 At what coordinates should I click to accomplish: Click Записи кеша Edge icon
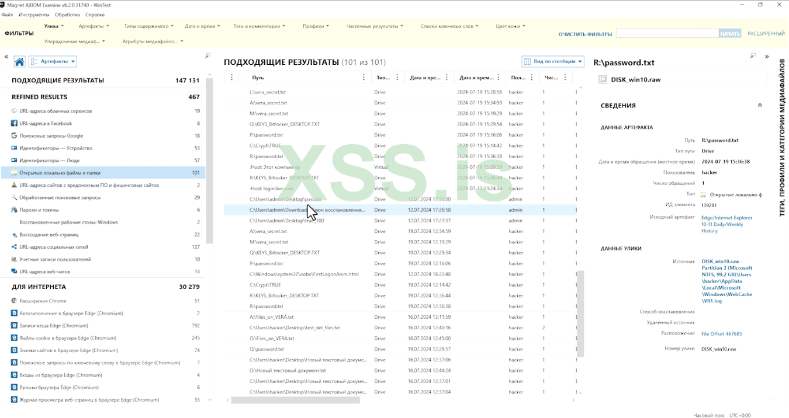pos(14,326)
